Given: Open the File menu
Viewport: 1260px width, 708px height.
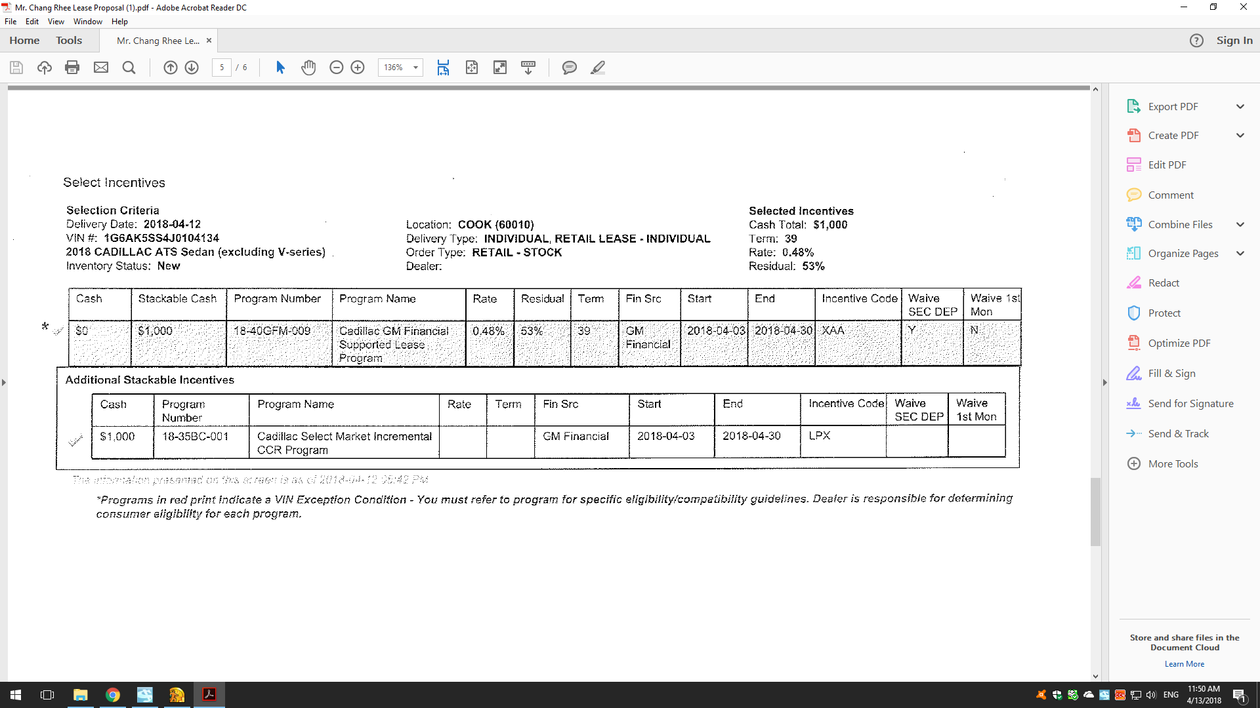Looking at the screenshot, I should (x=10, y=22).
